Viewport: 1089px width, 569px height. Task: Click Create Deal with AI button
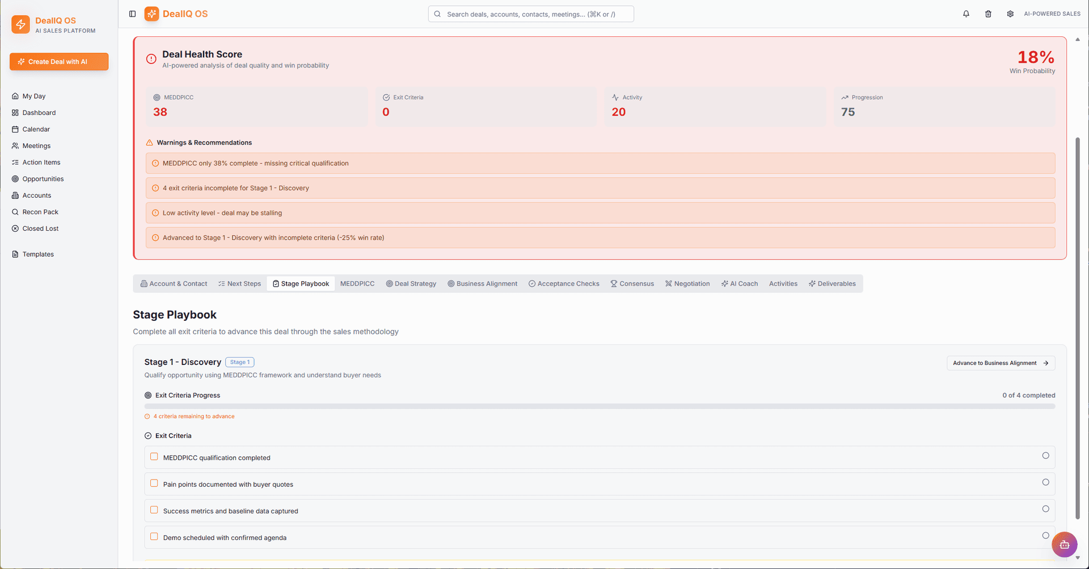point(59,62)
